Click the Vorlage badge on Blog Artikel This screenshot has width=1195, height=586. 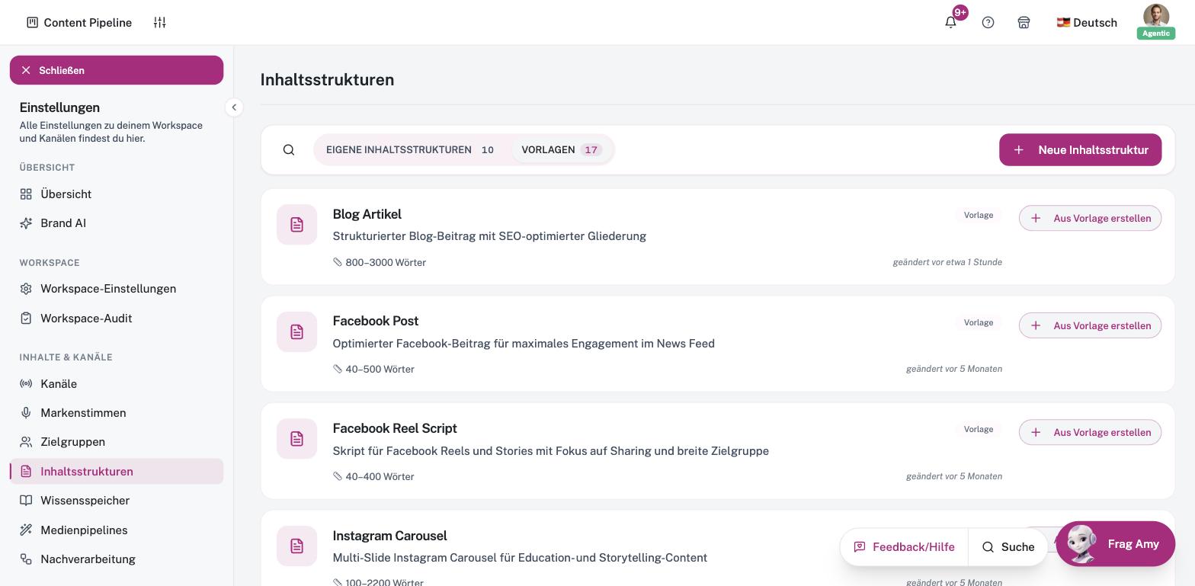point(979,216)
